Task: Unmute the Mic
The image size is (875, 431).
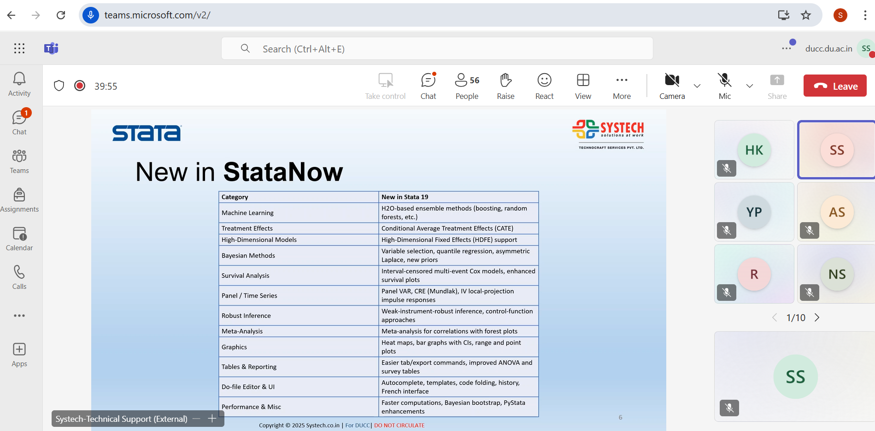Action: pos(724,86)
